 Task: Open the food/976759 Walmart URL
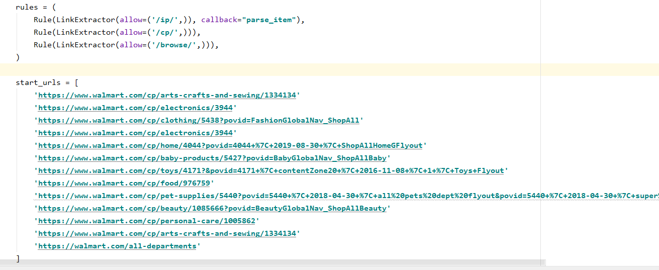124,183
